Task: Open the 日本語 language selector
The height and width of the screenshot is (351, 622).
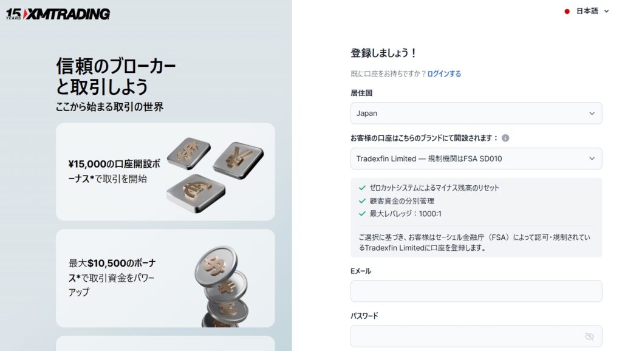Action: (x=587, y=11)
